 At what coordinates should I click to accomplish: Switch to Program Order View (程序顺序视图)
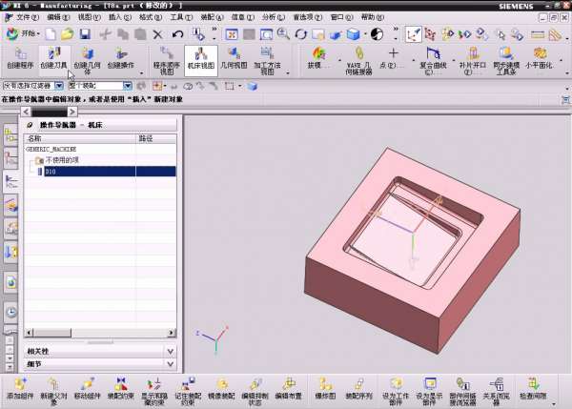pos(167,61)
